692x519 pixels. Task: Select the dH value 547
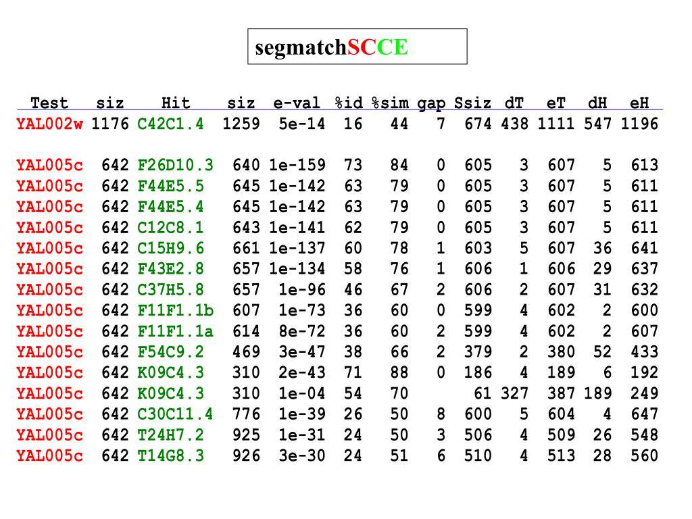[x=597, y=124]
